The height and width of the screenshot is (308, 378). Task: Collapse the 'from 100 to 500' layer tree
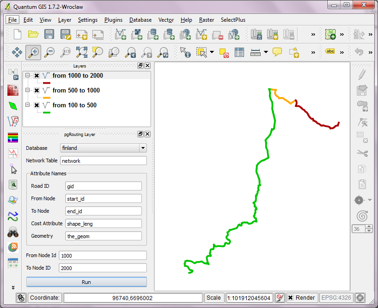27,105
